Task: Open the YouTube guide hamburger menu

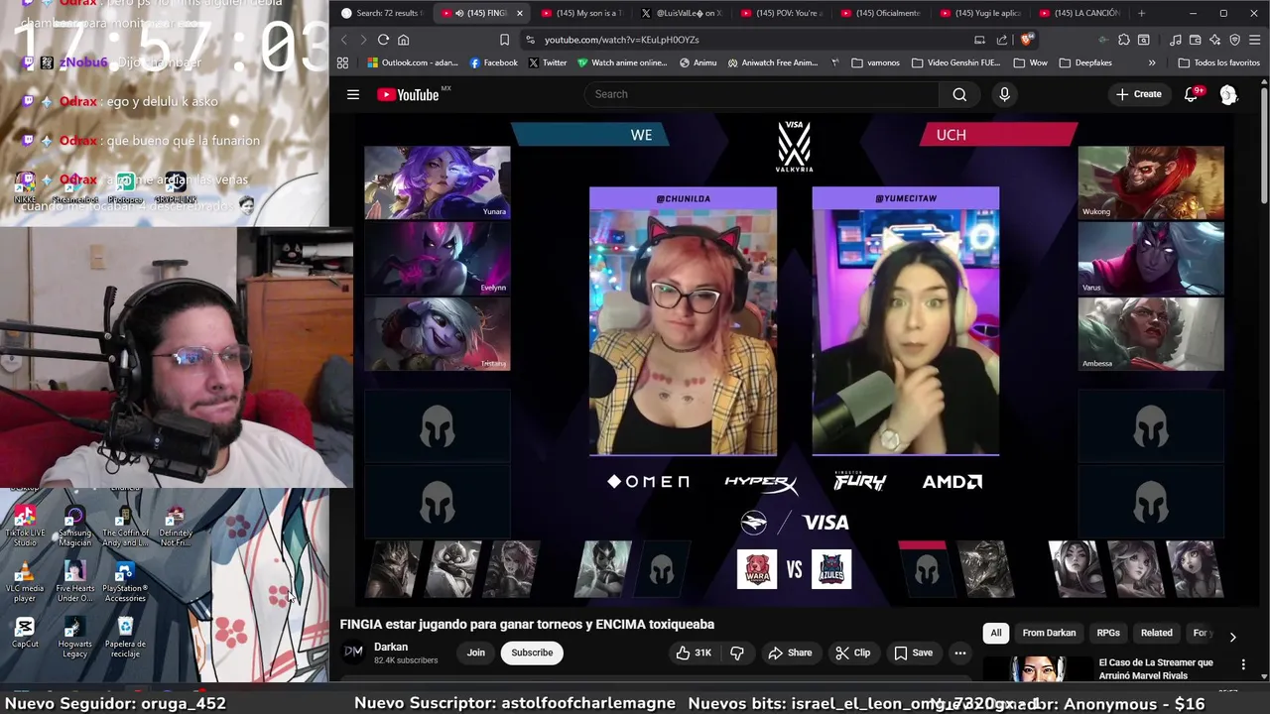Action: tap(353, 94)
